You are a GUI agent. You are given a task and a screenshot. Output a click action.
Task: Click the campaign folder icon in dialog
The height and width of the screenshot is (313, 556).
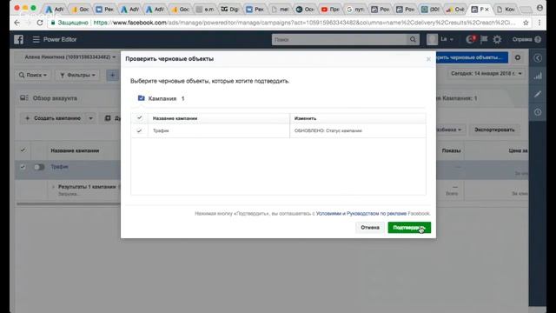pos(141,98)
